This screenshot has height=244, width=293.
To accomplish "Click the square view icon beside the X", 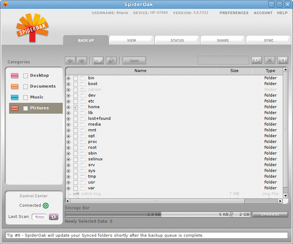I will click(283, 60).
